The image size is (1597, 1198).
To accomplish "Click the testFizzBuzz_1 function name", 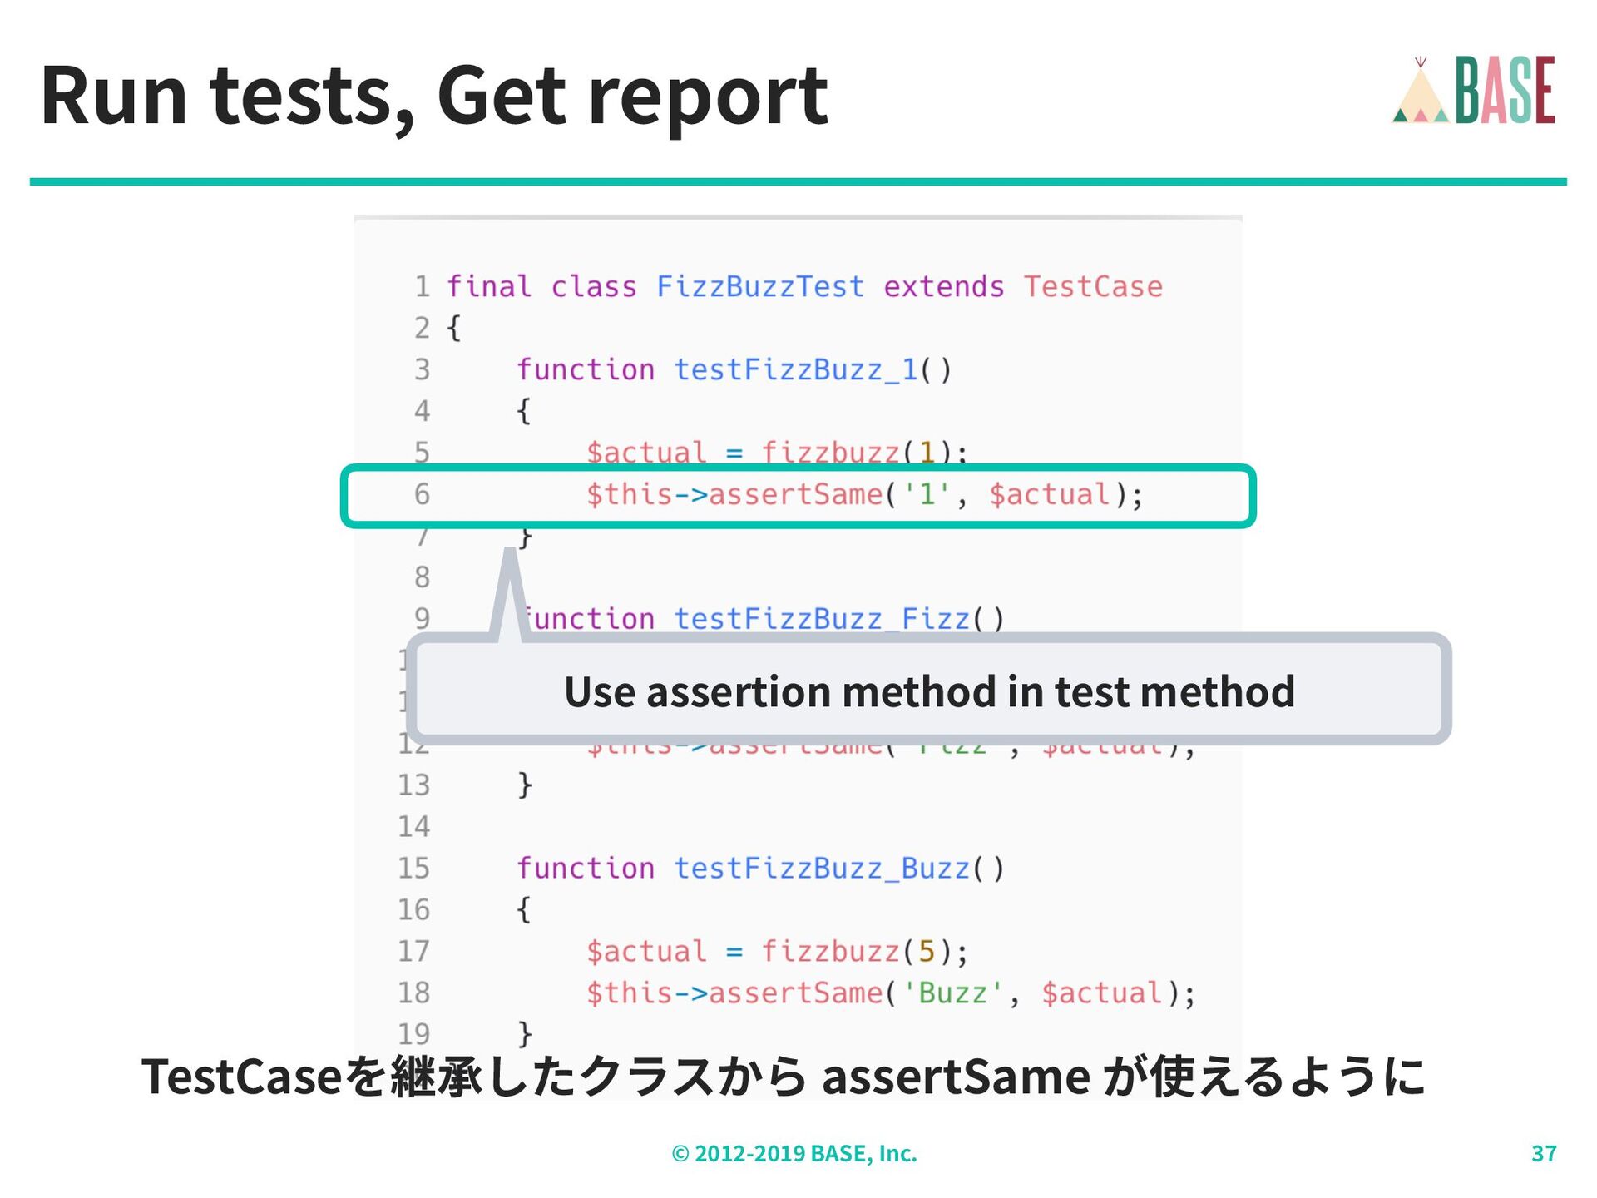I will click(795, 369).
